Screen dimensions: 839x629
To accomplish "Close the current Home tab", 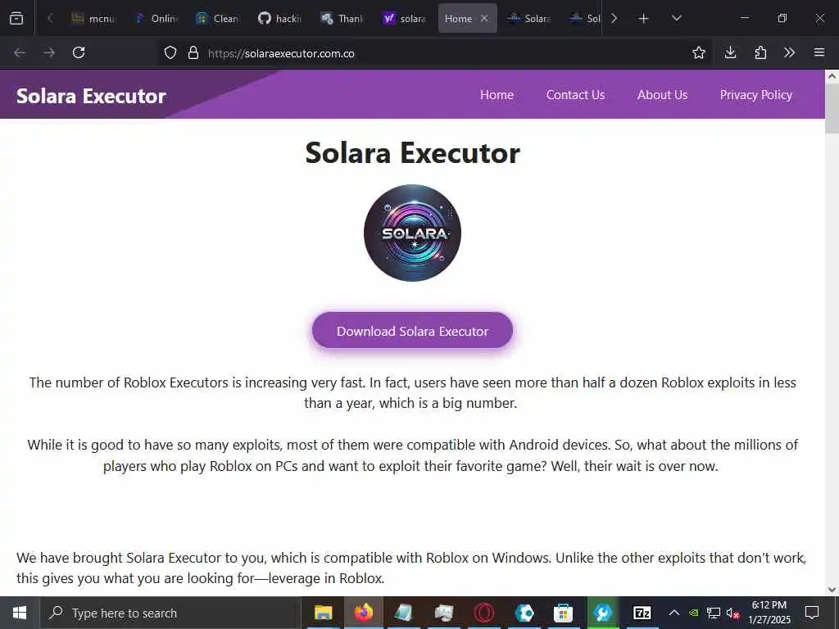I will coord(483,18).
